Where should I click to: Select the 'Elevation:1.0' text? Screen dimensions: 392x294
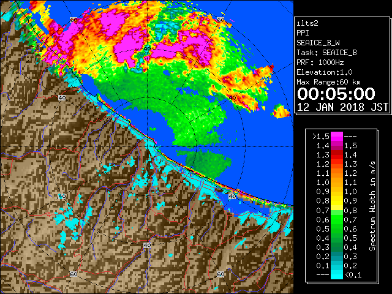325,72
